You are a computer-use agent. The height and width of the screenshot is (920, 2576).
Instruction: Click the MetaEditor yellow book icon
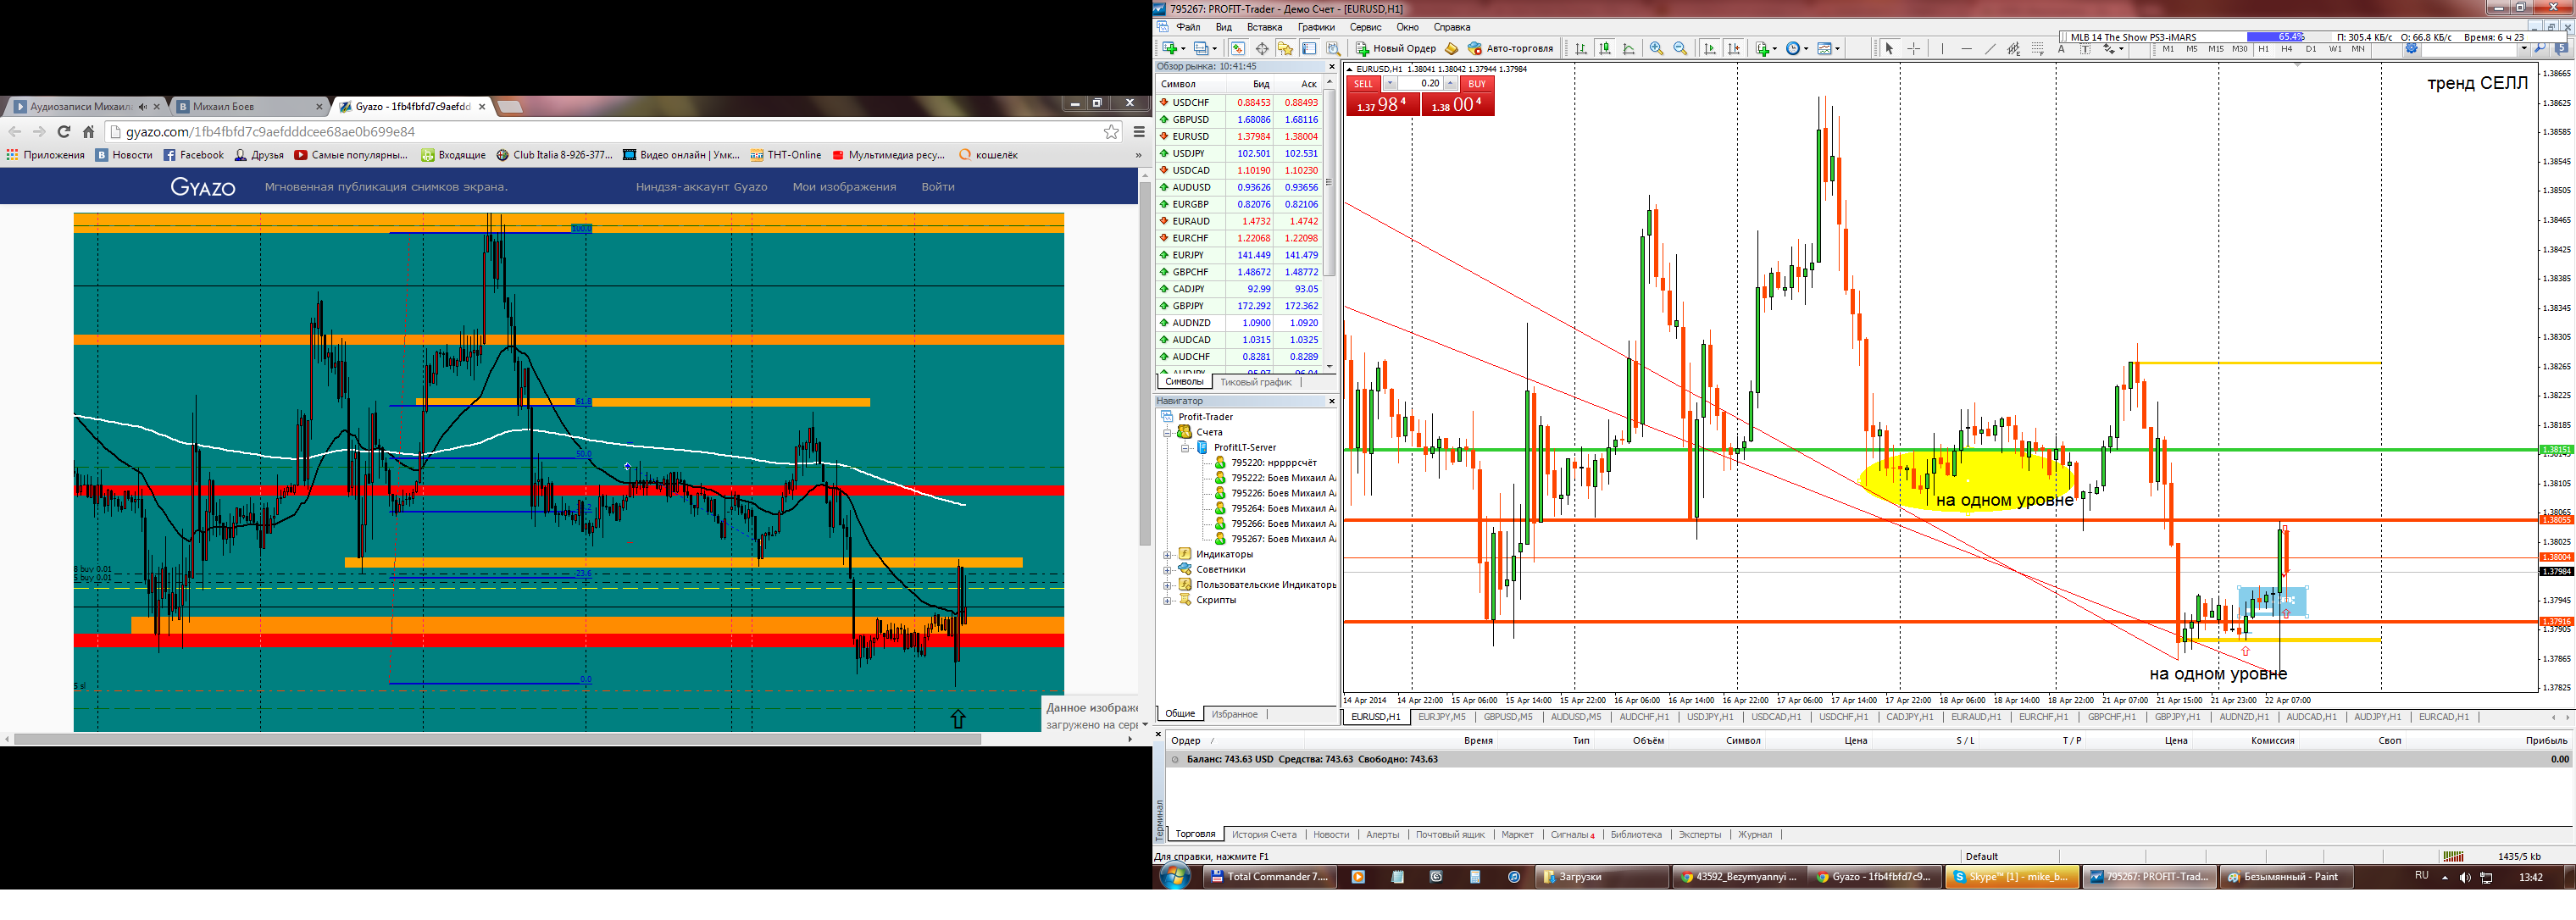[1452, 48]
